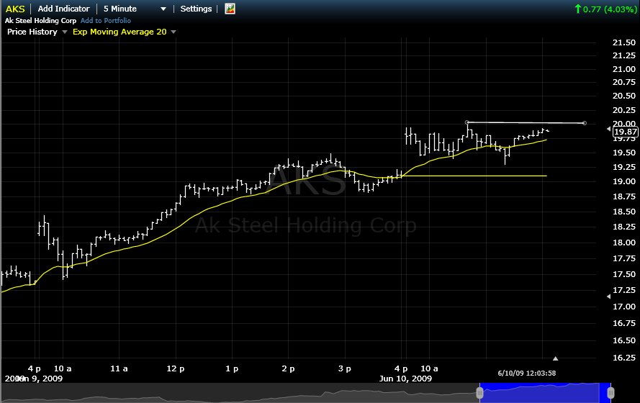This screenshot has height=403, width=640.
Task: Click the Exp Moving Average 20 label
Action: point(120,32)
